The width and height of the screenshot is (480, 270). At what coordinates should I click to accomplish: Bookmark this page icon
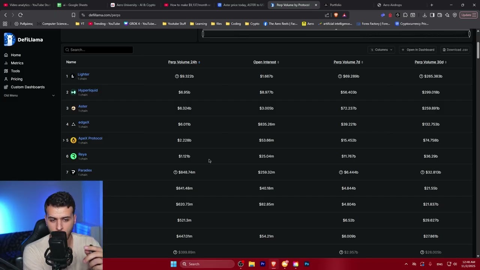[73, 15]
